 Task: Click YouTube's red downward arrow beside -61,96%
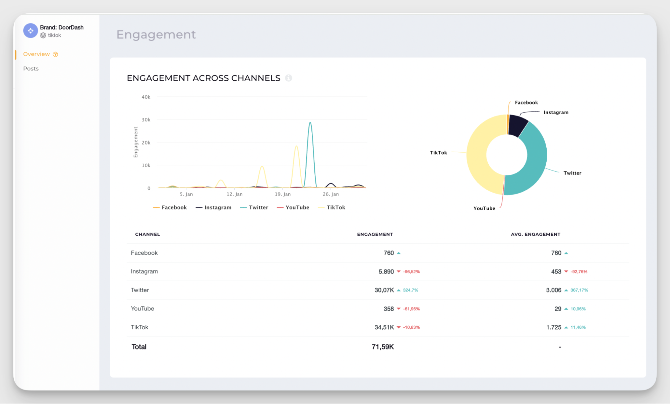(399, 309)
